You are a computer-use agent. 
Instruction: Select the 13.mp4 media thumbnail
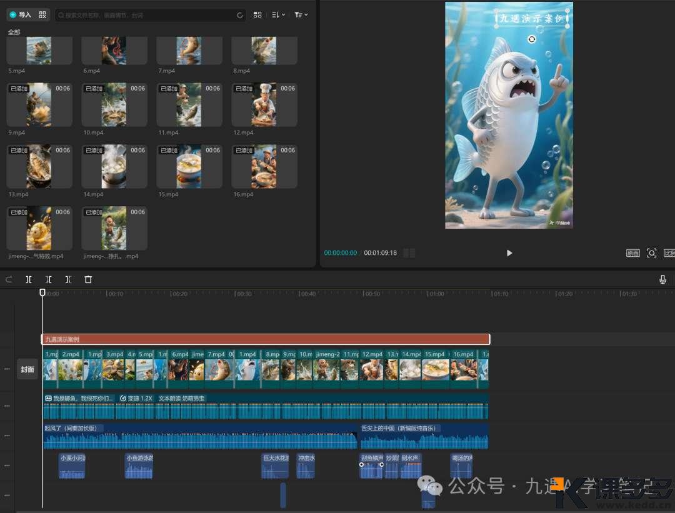(x=39, y=167)
